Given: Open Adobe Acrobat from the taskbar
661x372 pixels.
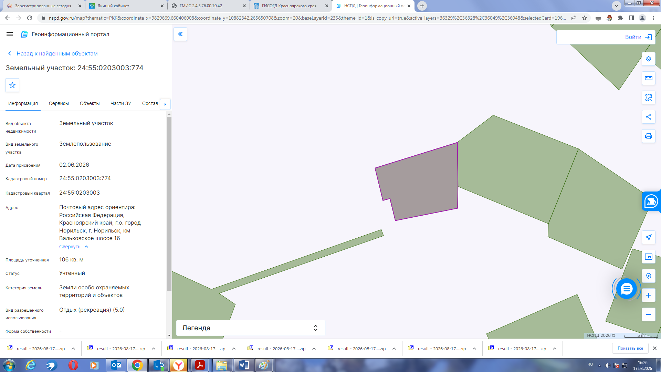Looking at the screenshot, I should (x=200, y=365).
